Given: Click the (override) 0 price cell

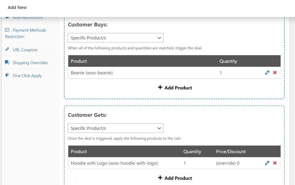Looking at the screenshot, I should pyautogui.click(x=228, y=163).
